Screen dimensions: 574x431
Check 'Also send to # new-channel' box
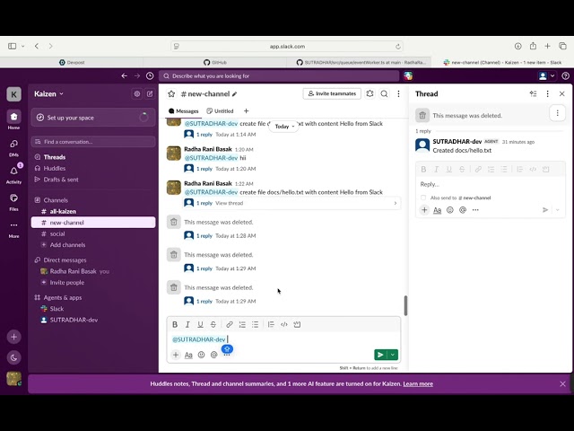[423, 198]
